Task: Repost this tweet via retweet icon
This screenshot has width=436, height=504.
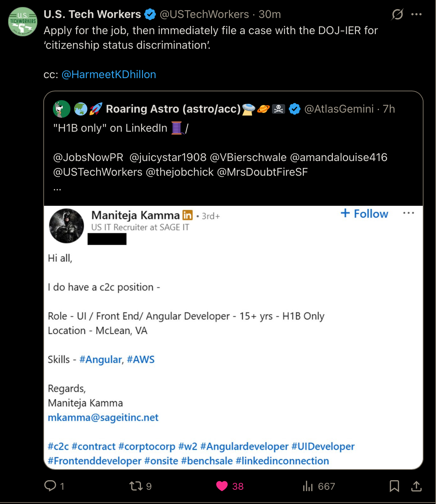Action: pyautogui.click(x=136, y=486)
